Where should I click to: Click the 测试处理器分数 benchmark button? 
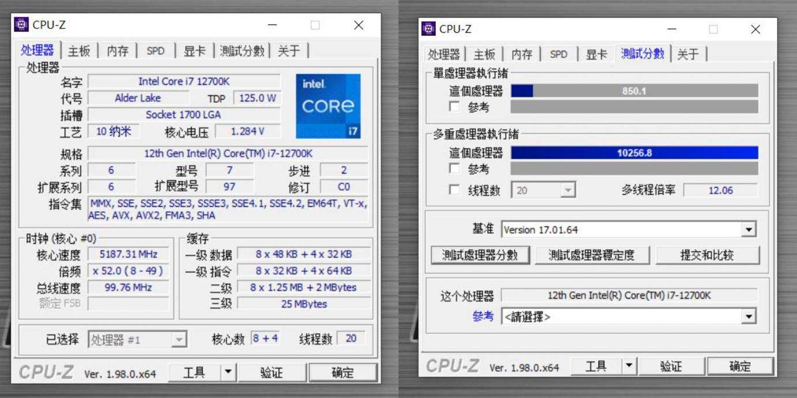pyautogui.click(x=480, y=255)
